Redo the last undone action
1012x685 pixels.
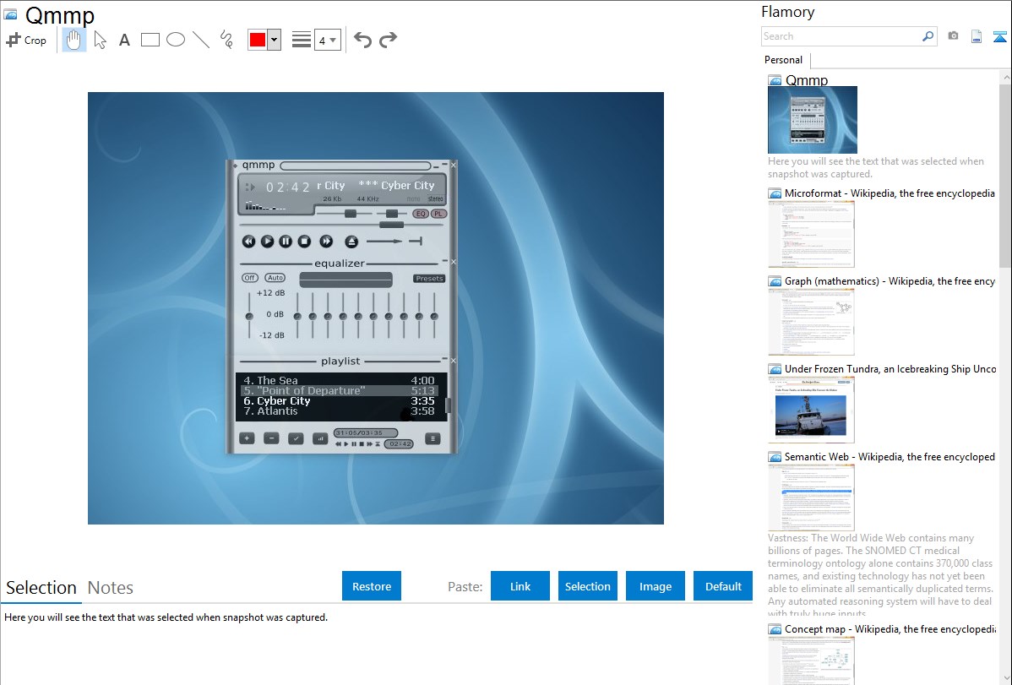[x=388, y=40]
